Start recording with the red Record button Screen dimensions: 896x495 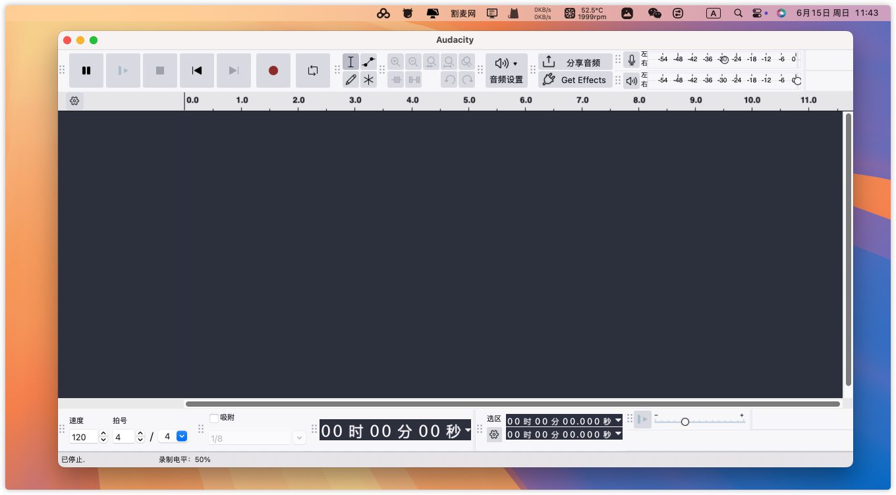point(273,71)
